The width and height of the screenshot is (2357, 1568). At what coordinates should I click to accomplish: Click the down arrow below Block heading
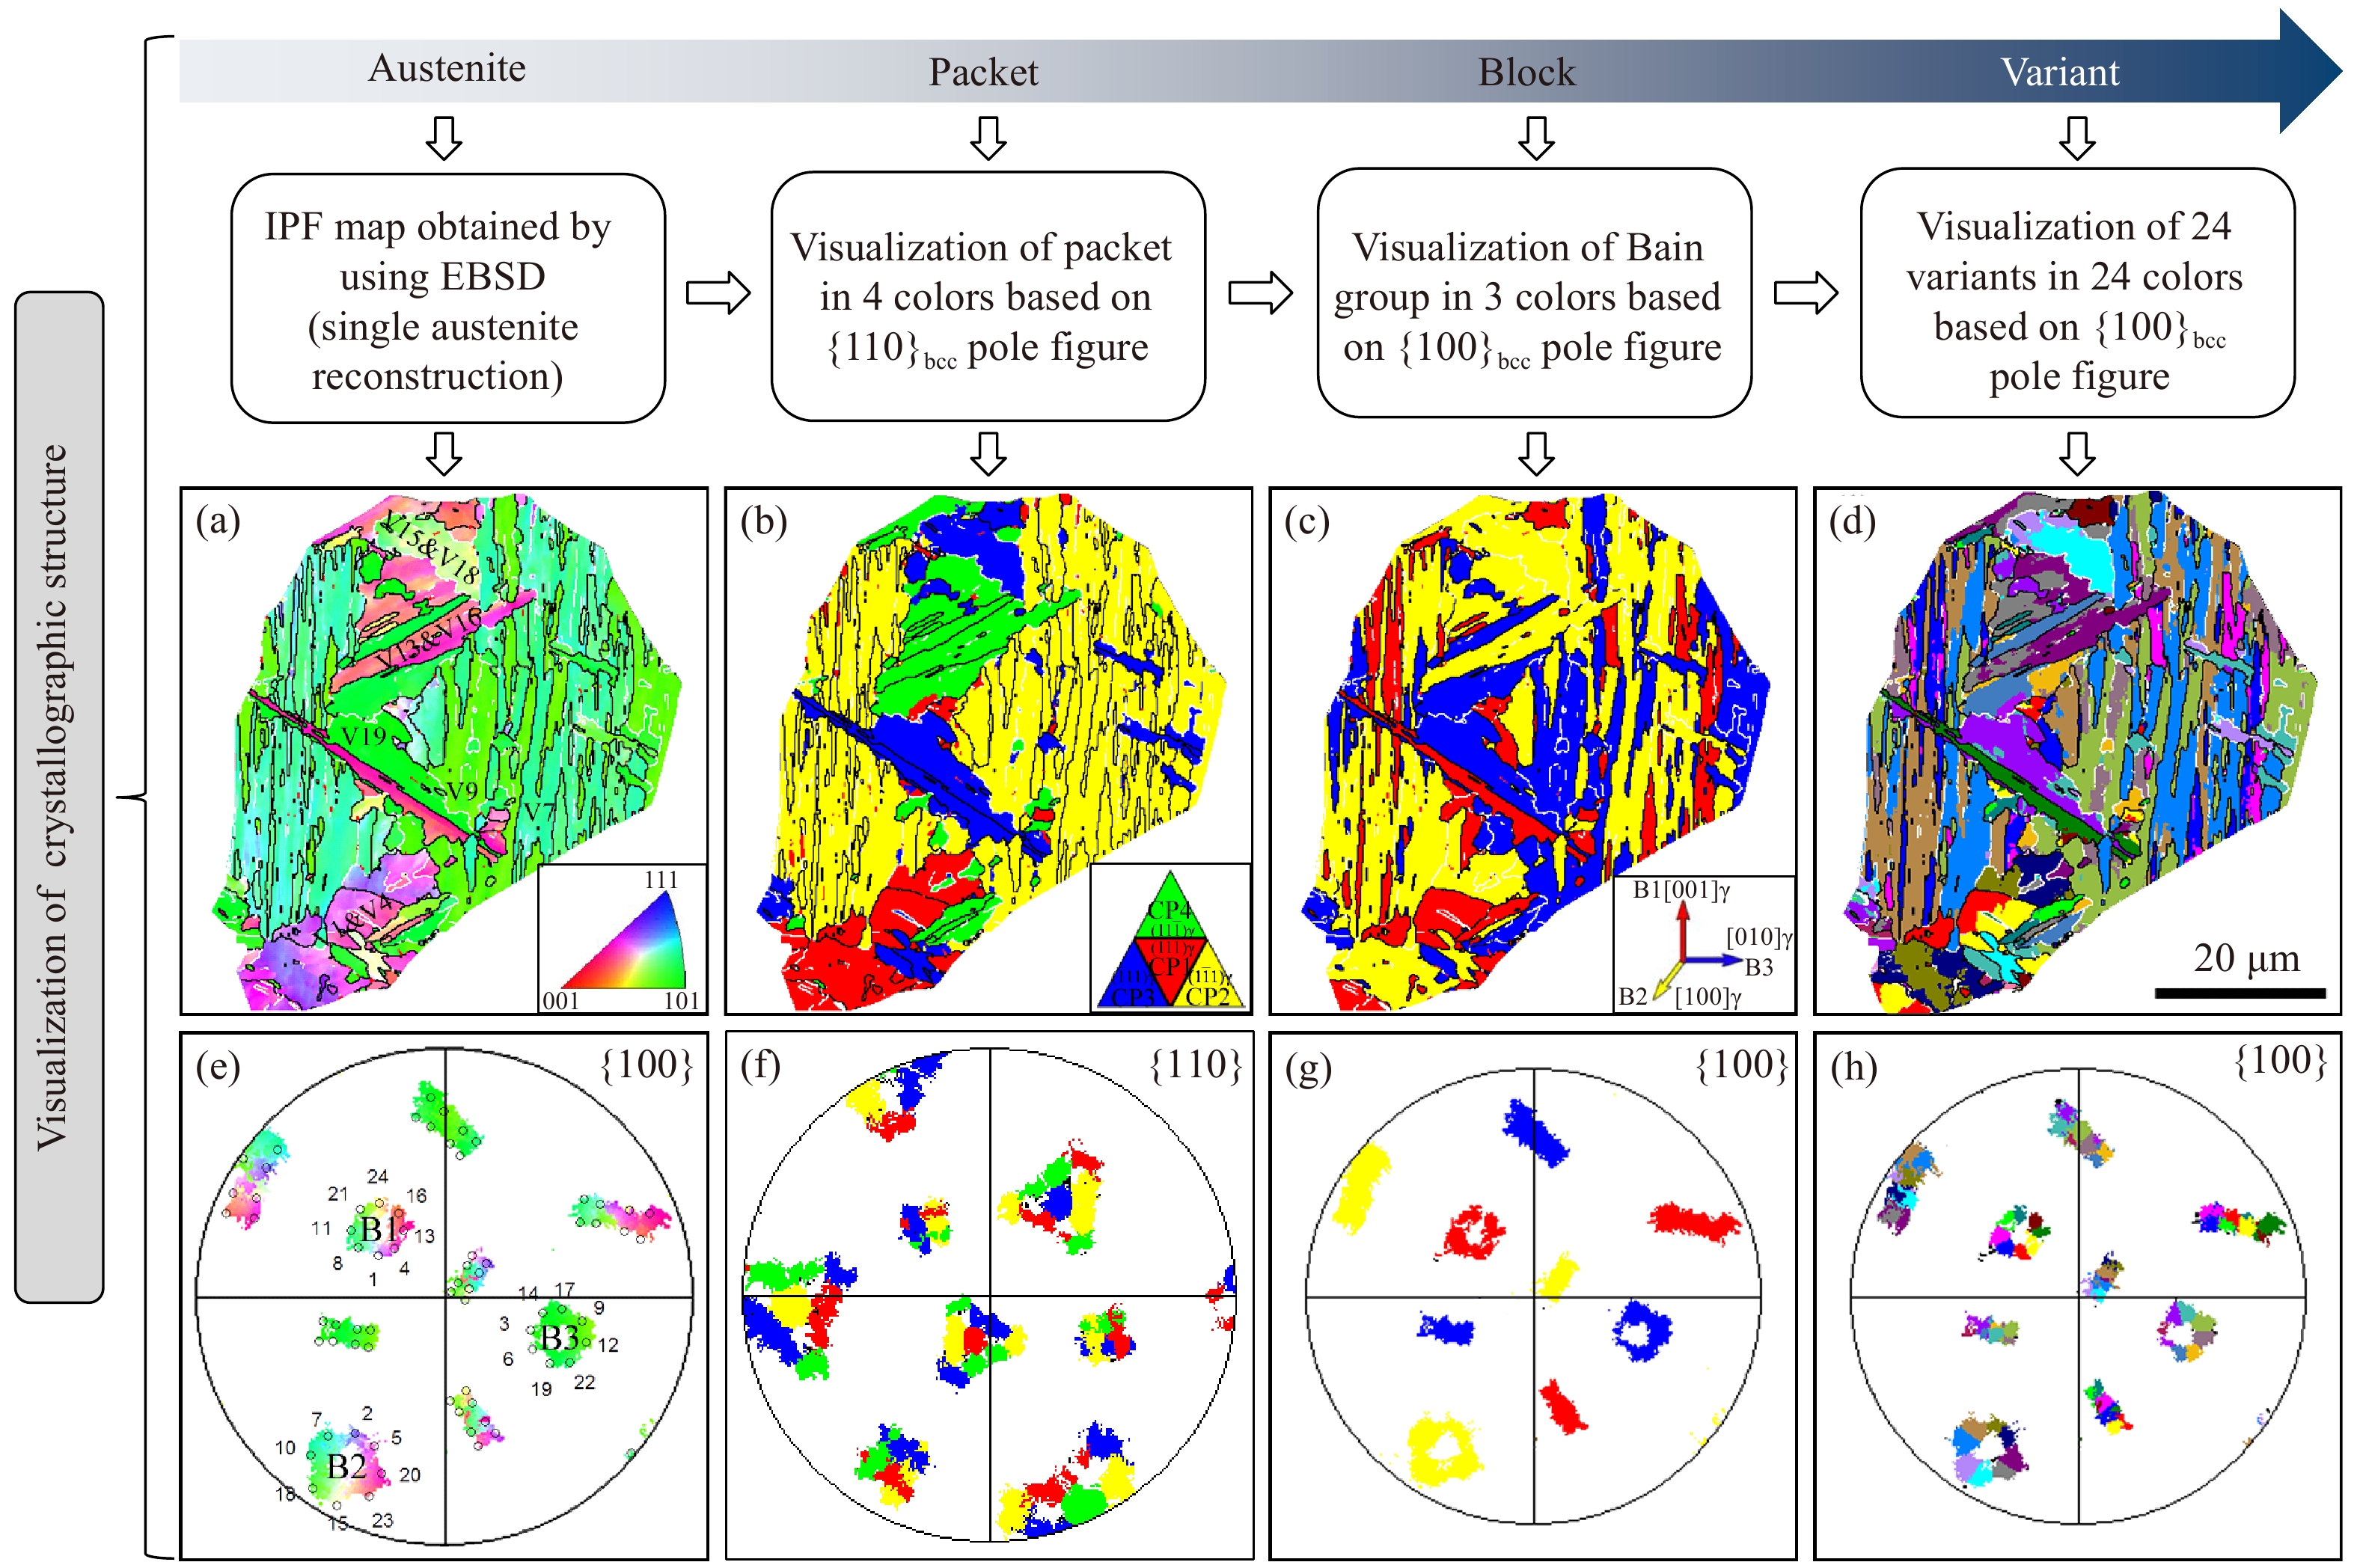click(1536, 138)
